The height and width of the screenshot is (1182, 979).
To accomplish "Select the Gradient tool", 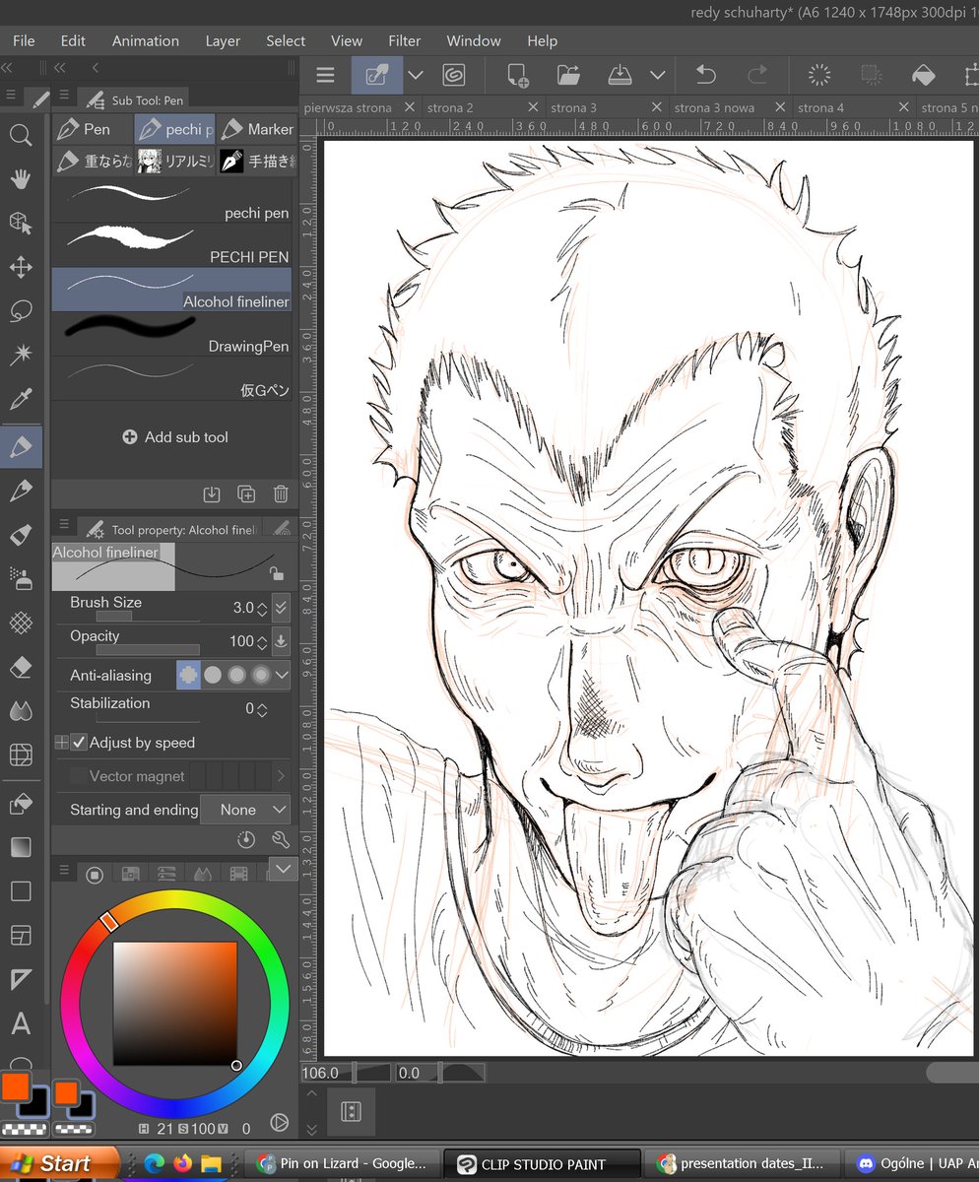I will (21, 847).
